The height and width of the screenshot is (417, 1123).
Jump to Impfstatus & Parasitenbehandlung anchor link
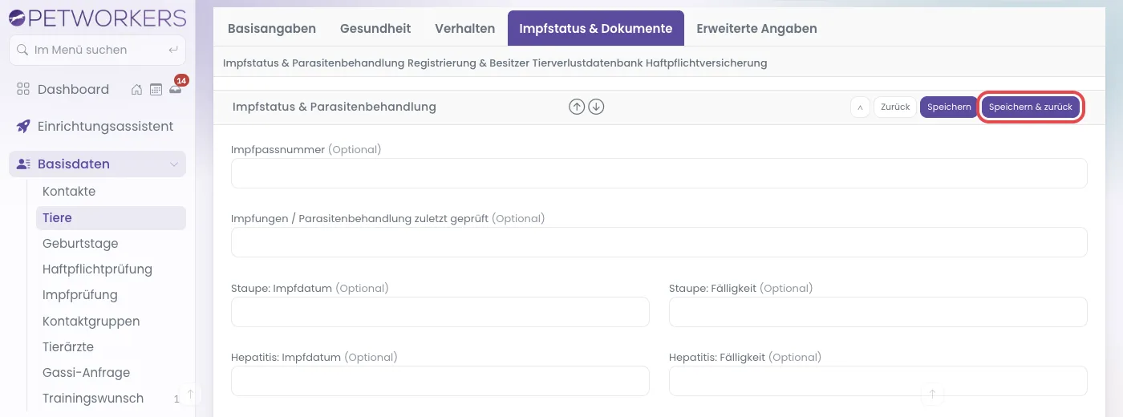coord(313,63)
